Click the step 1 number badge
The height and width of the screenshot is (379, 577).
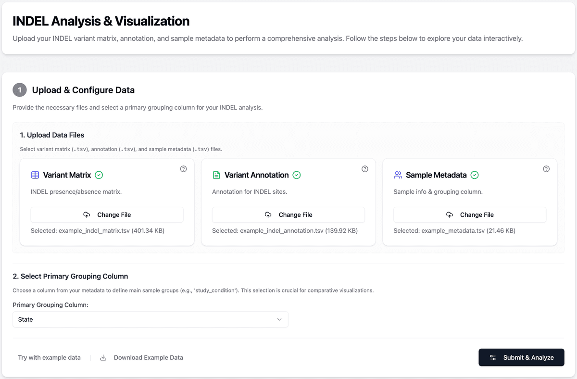pyautogui.click(x=20, y=90)
